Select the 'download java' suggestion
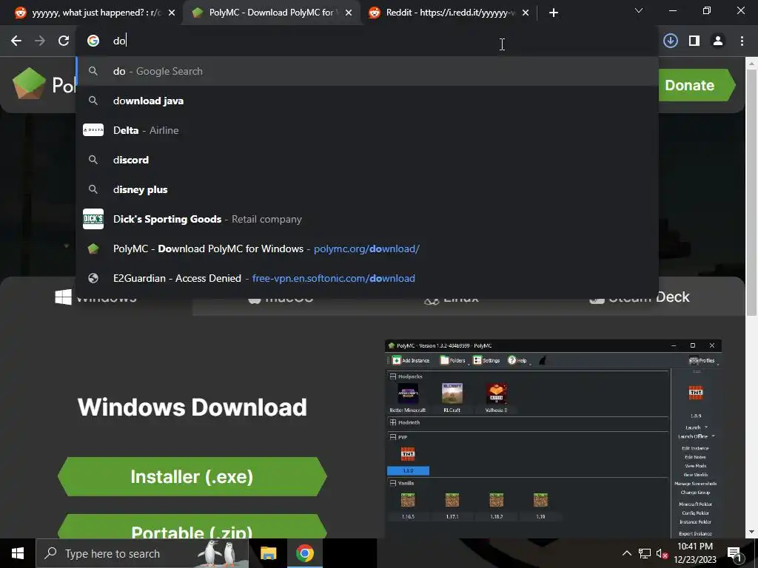758x568 pixels. pos(367,101)
